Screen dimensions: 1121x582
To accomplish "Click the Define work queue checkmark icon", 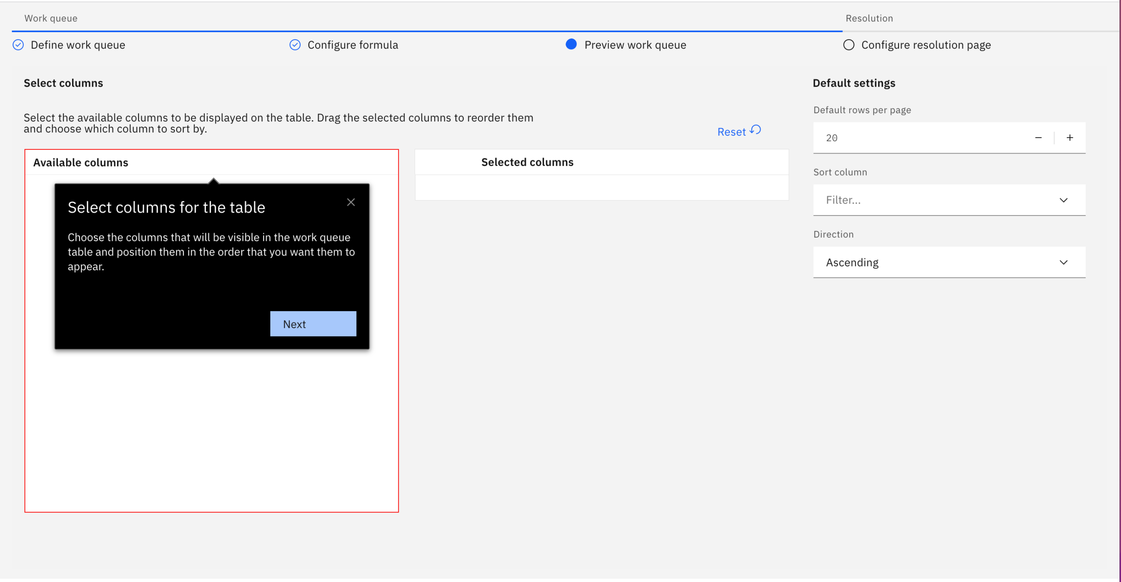I will (18, 45).
